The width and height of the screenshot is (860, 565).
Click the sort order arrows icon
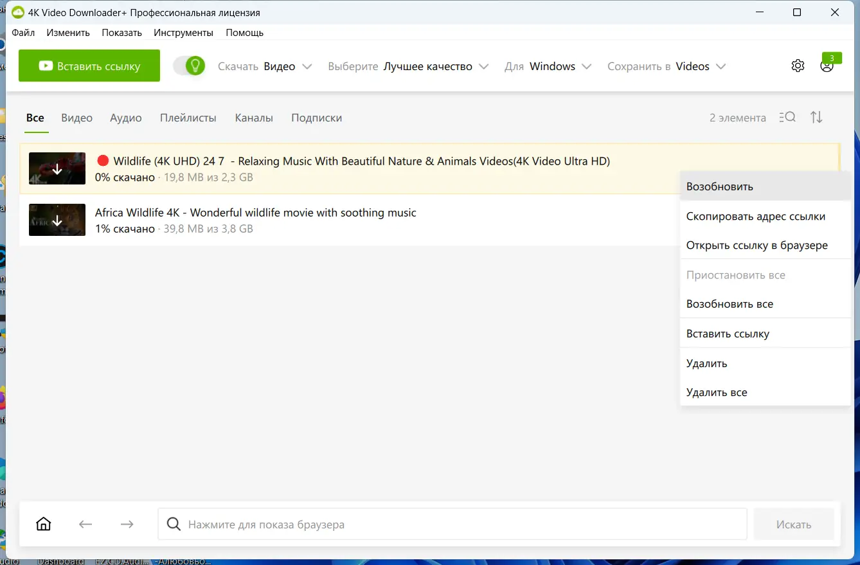point(816,117)
